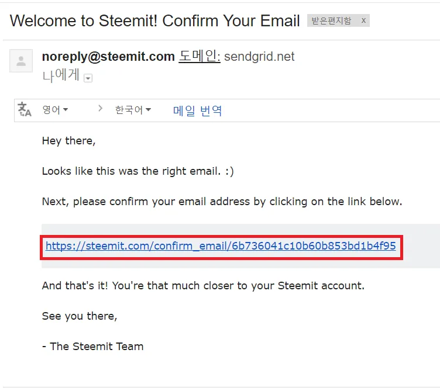The image size is (440, 391).
Task: Click the translate icon in translation bar
Action: pos(25,110)
